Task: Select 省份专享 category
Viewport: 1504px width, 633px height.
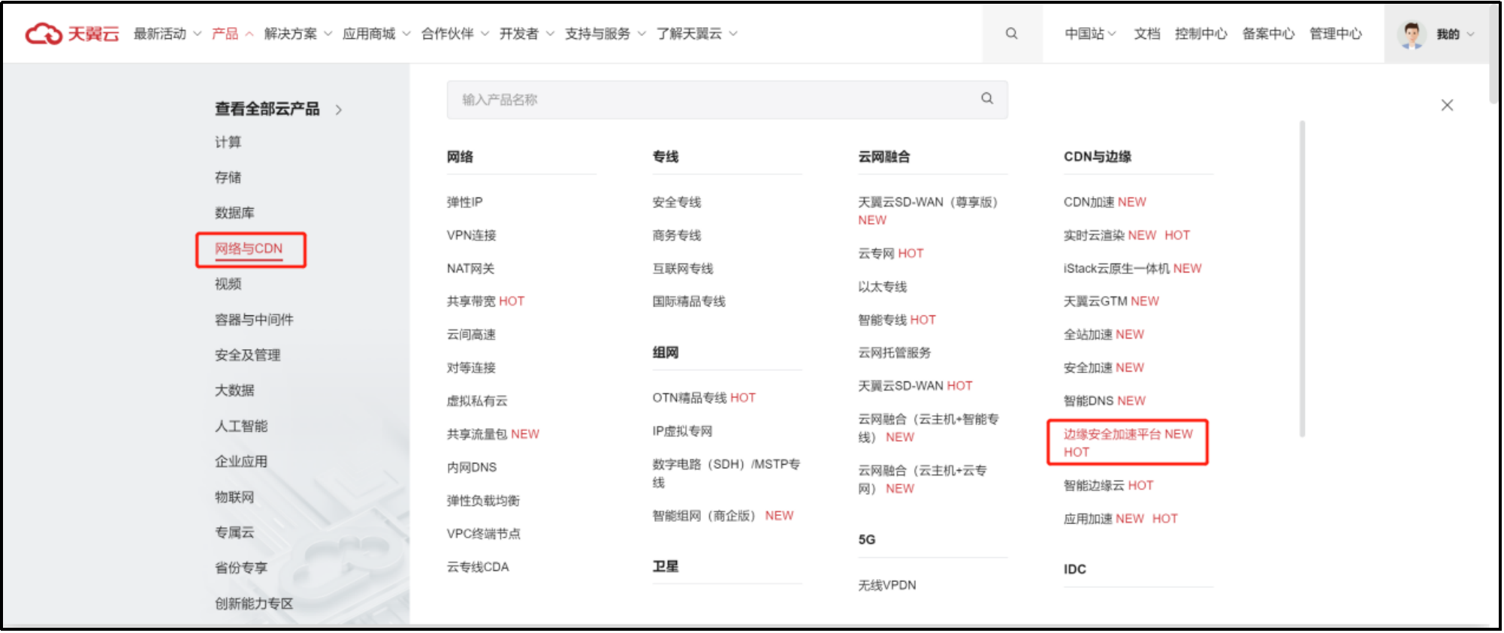Action: click(241, 568)
